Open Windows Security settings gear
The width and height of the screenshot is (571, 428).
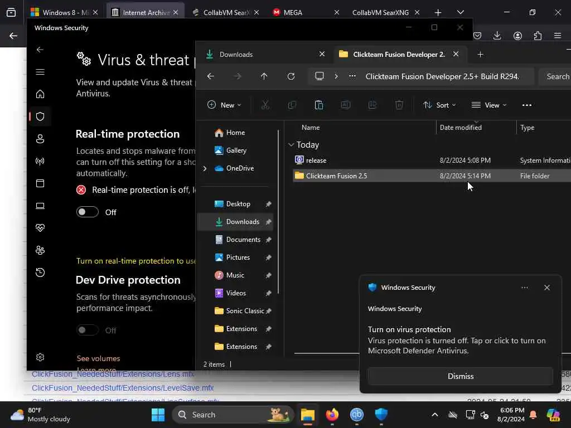[x=40, y=357]
